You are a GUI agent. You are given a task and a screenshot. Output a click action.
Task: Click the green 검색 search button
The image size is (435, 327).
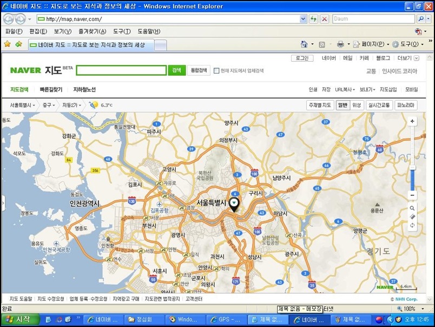(x=176, y=70)
